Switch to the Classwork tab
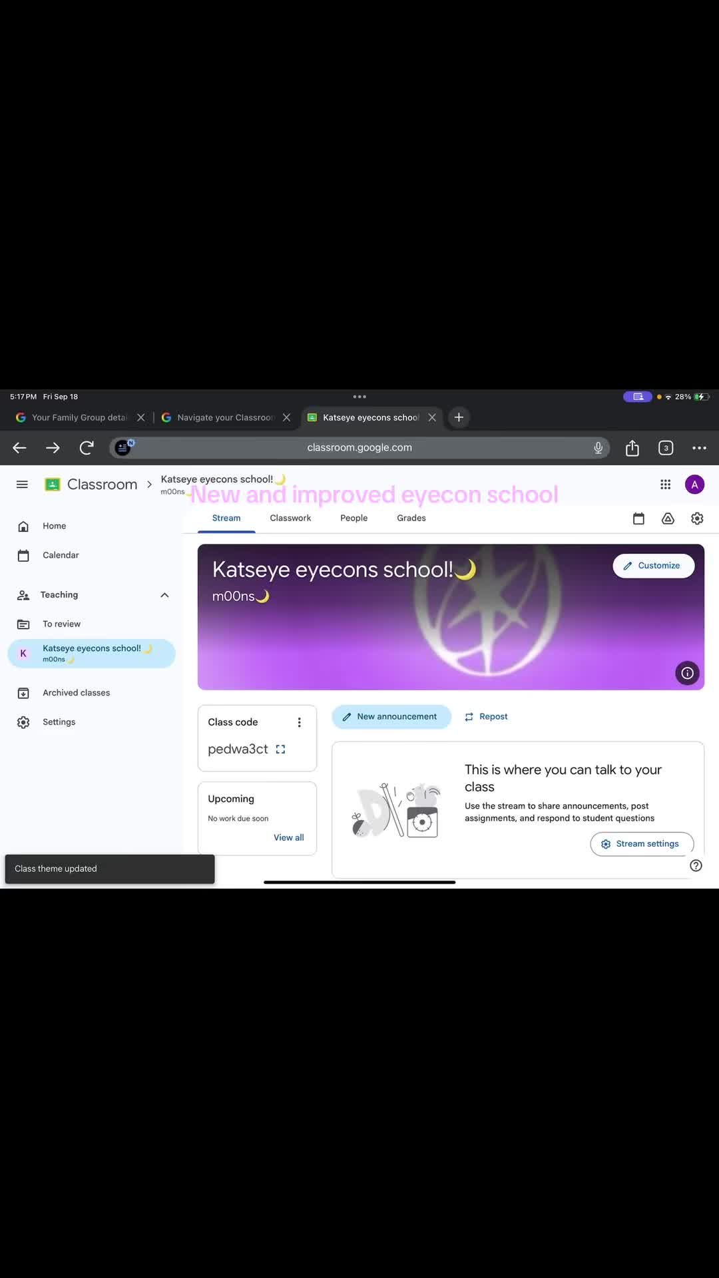 [x=290, y=519]
